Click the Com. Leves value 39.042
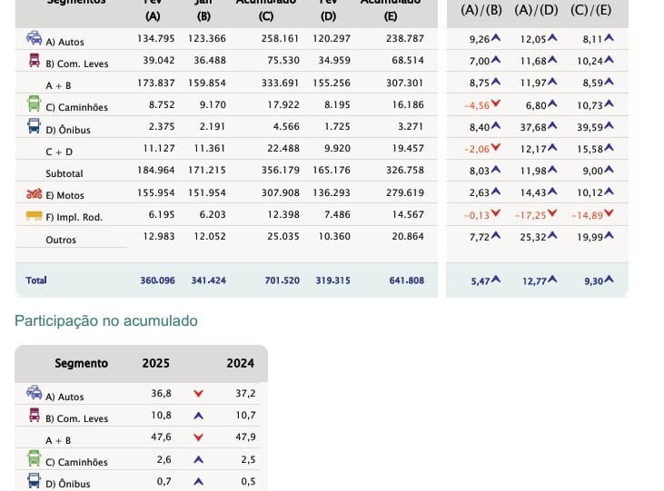Screen dimensions: 664x491 tap(159, 61)
